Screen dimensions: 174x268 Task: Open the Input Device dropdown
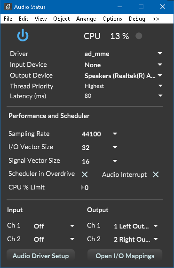click(123, 65)
